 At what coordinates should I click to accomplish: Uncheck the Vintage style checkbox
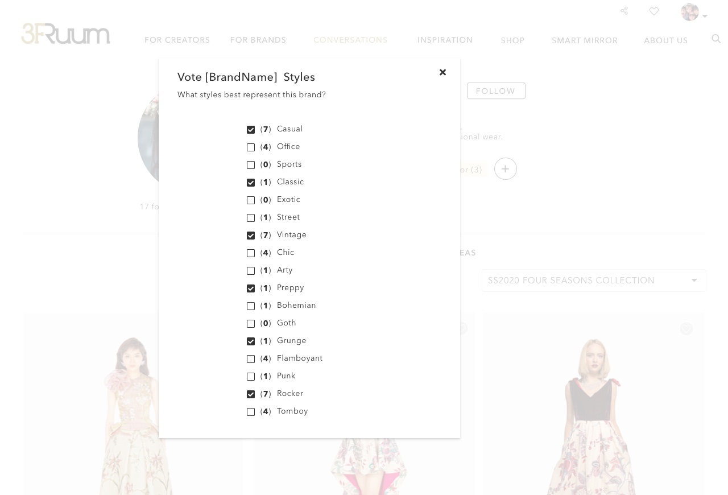point(251,236)
